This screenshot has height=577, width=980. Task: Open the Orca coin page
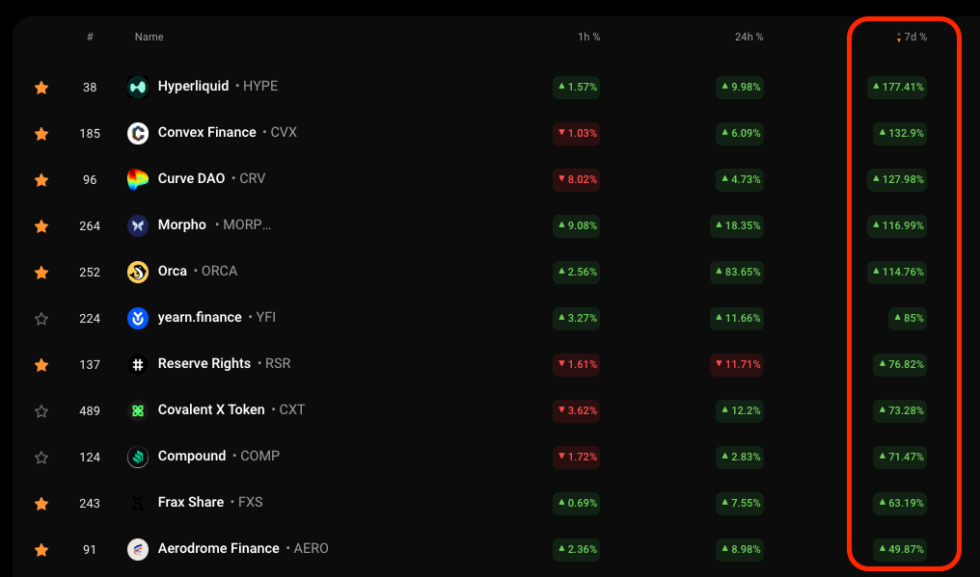tap(173, 271)
